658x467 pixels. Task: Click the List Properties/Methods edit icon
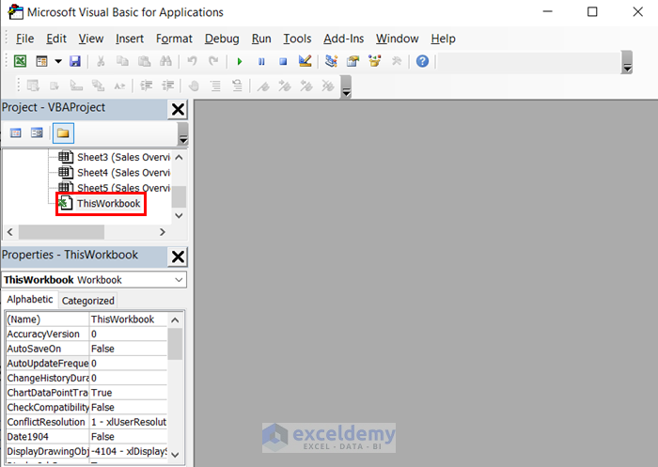tap(33, 86)
